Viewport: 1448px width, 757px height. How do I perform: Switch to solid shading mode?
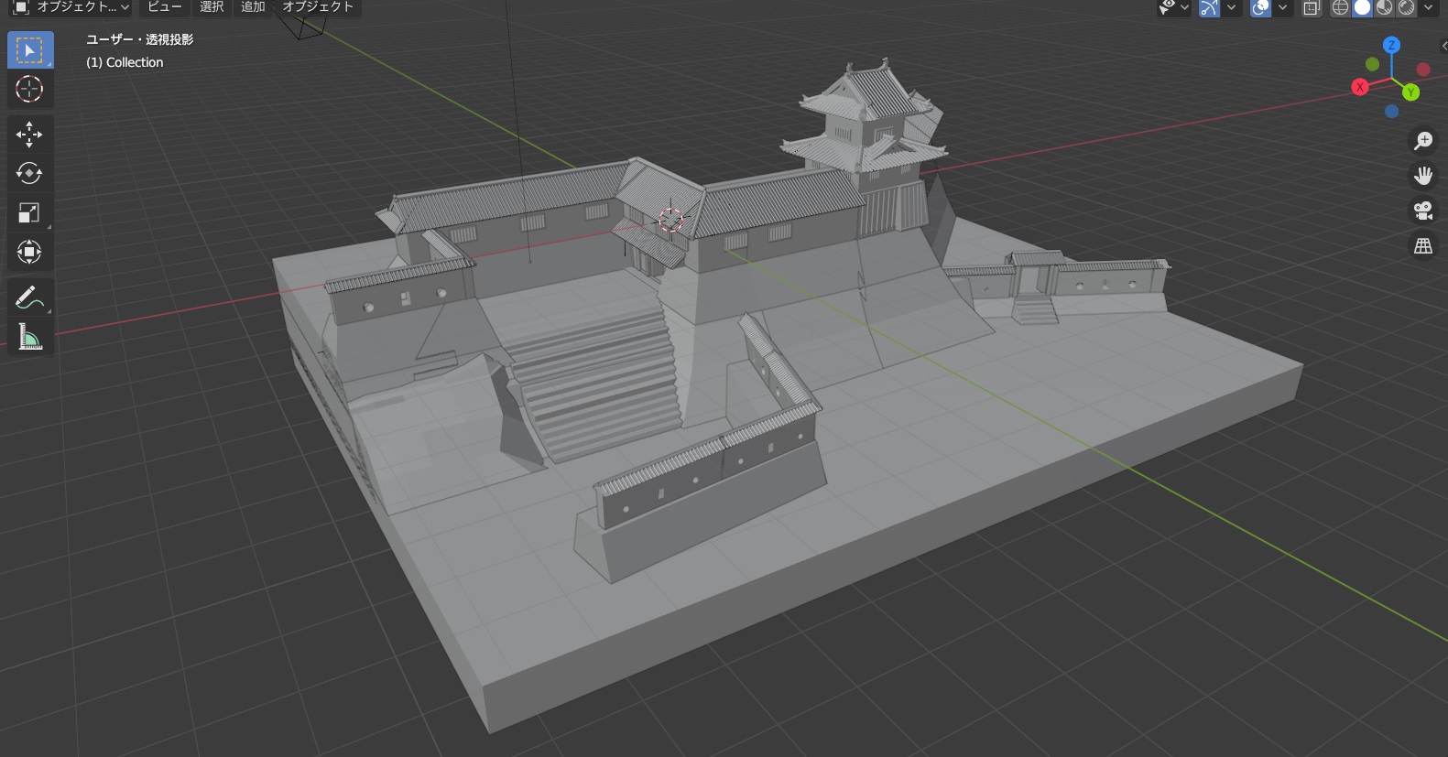[1362, 8]
